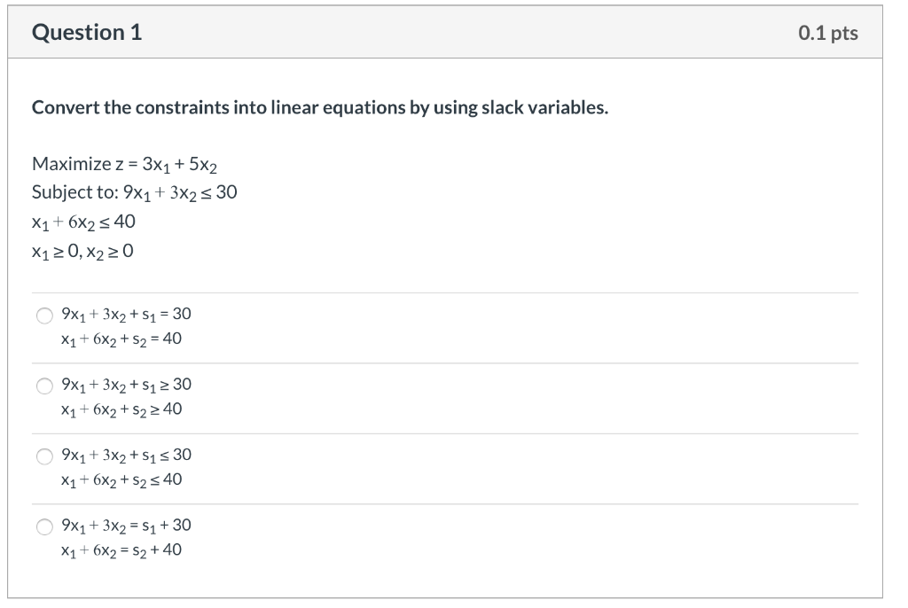The image size is (908, 608).
Task: Click answer text 'x₁ + 6x₂ + s₂ = 40'
Action: [x=121, y=339]
